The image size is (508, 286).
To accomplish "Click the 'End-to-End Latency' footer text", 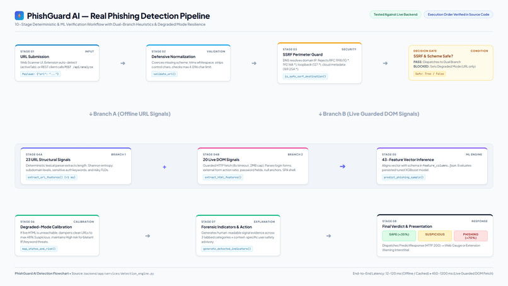I will tap(423, 273).
